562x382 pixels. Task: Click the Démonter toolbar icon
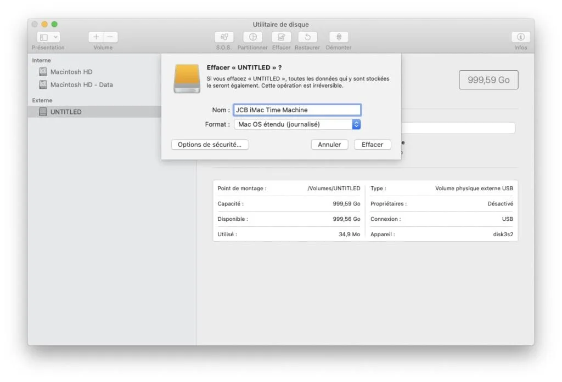(339, 37)
